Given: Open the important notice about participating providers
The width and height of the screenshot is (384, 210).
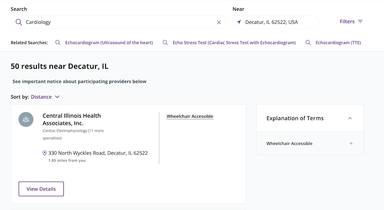Looking at the screenshot, I should click(79, 81).
